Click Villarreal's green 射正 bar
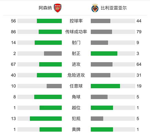This screenshot has height=133, width=150. pos(104,53)
